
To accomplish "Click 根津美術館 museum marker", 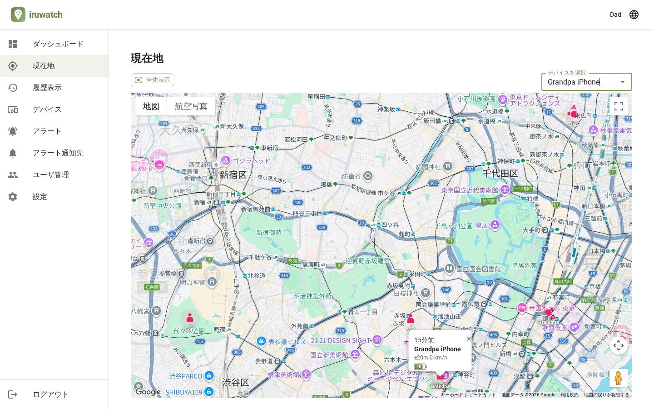I will (x=306, y=374).
